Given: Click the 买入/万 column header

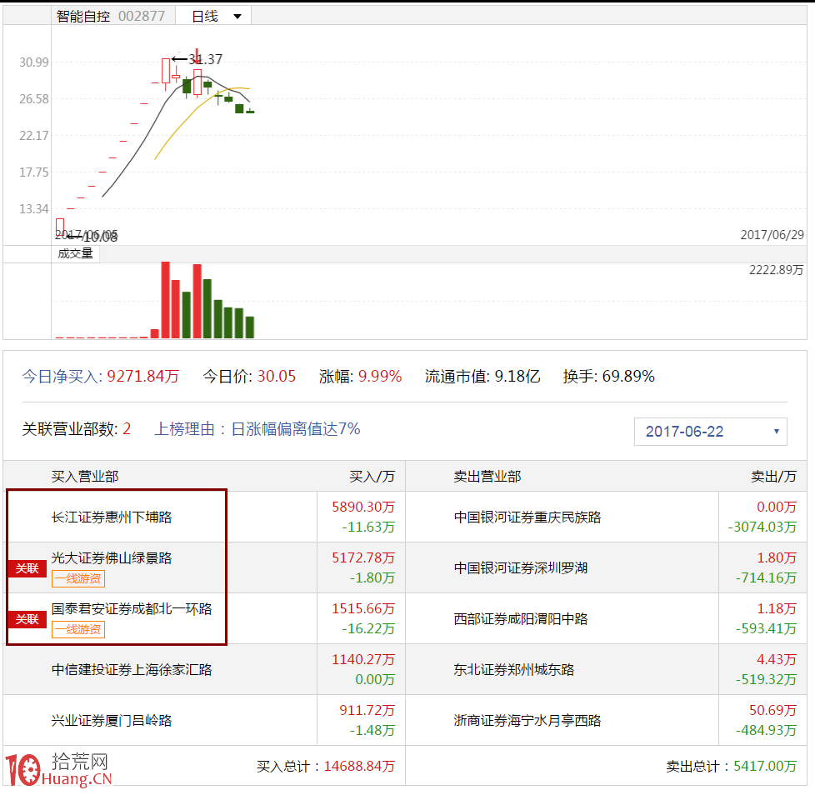Looking at the screenshot, I should click(372, 477).
